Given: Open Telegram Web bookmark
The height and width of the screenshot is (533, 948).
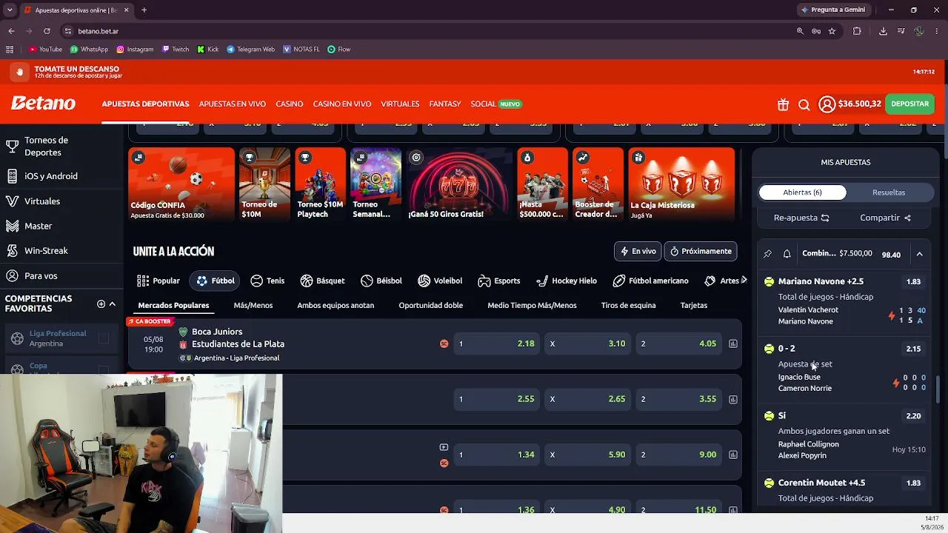Looking at the screenshot, I should click(250, 50).
